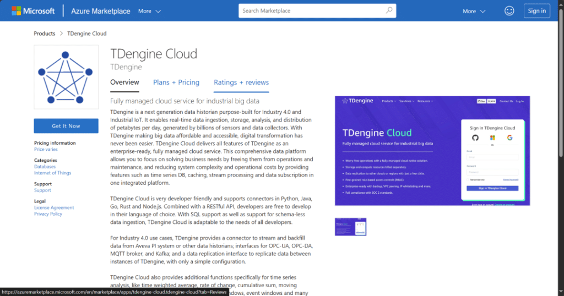This screenshot has height=296, width=564.
Task: Click the TDengine Cloud breadcrumb
Action: [x=86, y=34]
